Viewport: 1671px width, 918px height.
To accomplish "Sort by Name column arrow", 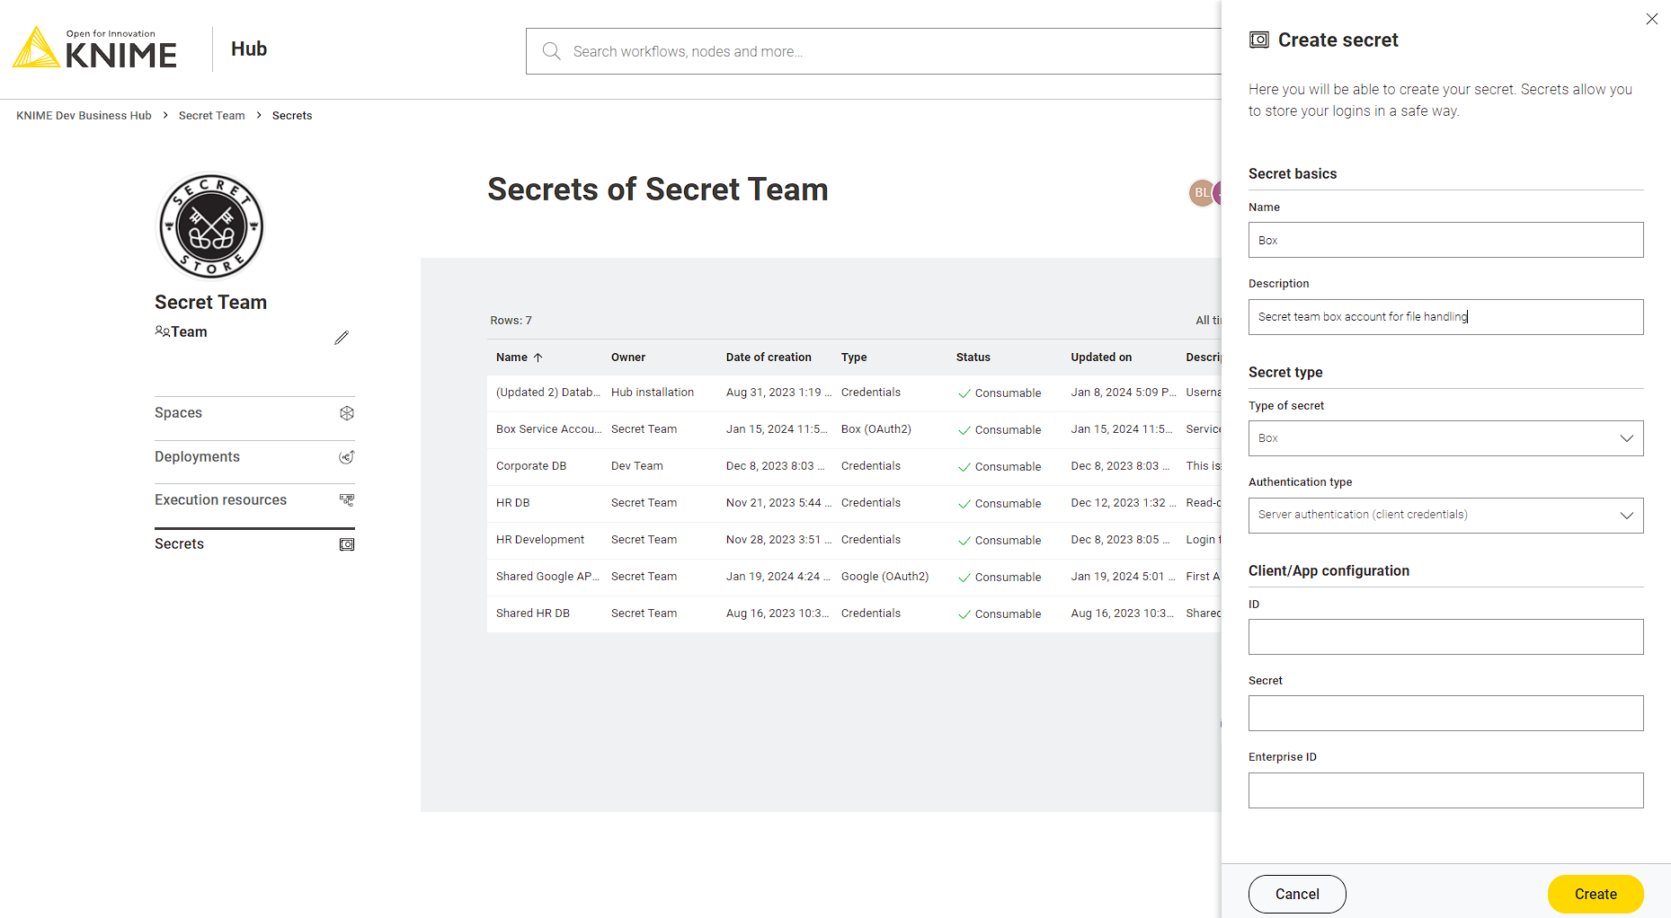I will coord(538,357).
